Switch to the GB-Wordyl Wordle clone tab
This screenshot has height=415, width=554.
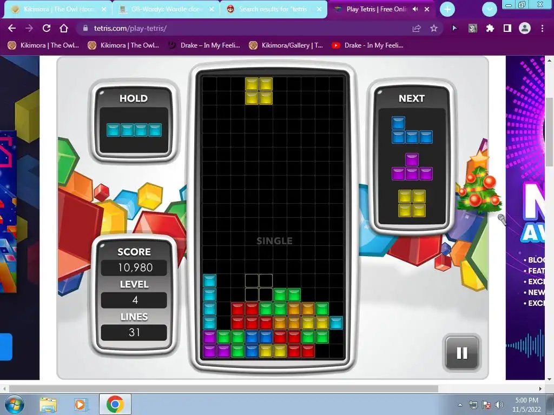[x=166, y=9]
